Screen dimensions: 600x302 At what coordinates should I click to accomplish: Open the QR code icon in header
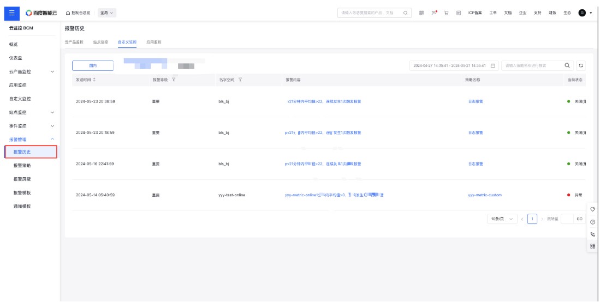(421, 13)
